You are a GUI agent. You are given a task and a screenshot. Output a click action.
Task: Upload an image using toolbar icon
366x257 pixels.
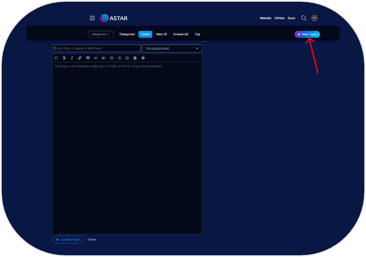pos(103,58)
